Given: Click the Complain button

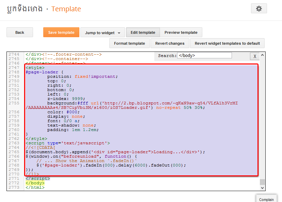Looking at the screenshot, I should (x=266, y=199).
